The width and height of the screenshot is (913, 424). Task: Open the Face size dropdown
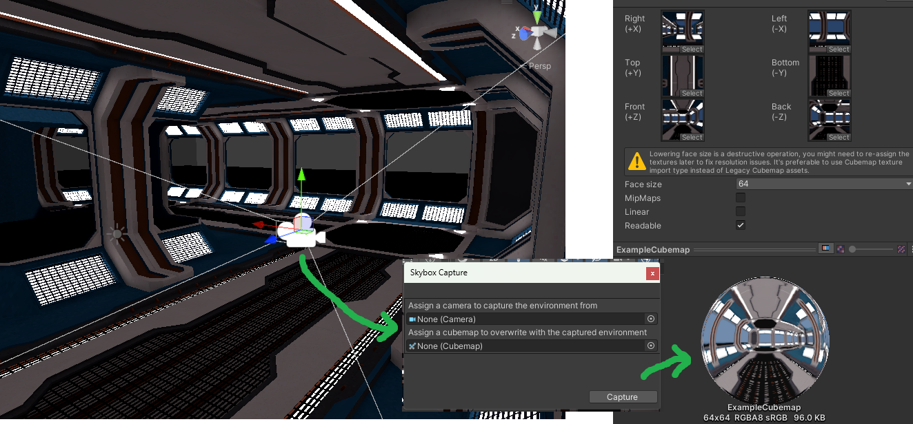pyautogui.click(x=824, y=184)
